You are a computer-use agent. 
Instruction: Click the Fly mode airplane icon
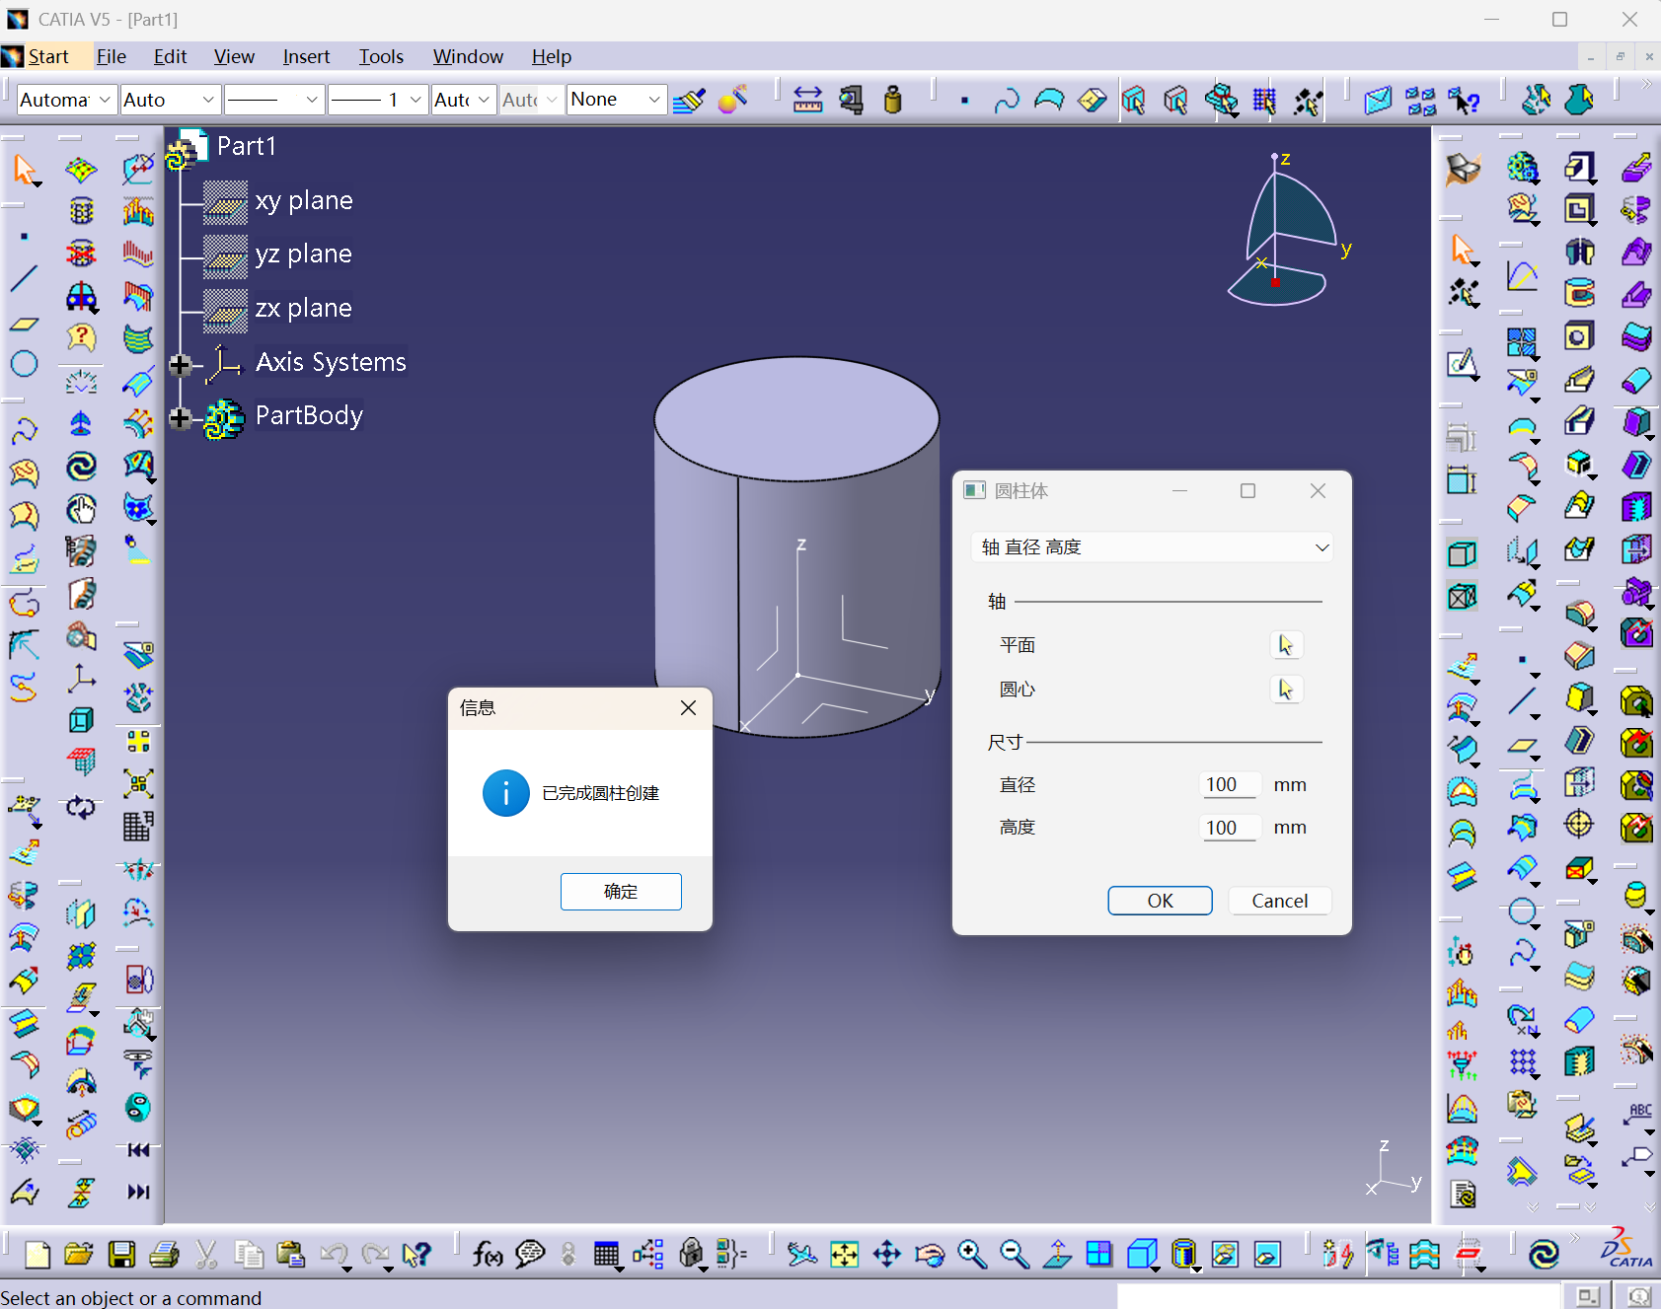(802, 1254)
